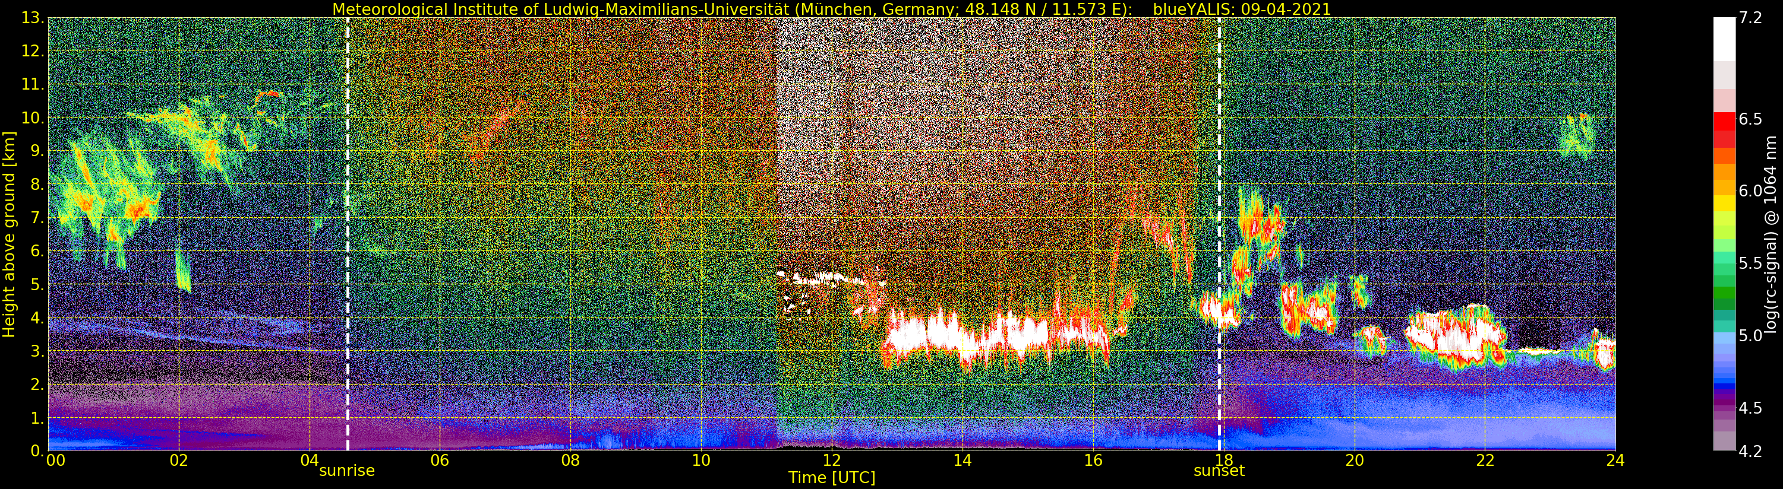Select the 'sunset' label below the time axis
The height and width of the screenshot is (489, 1783).
tap(1219, 471)
